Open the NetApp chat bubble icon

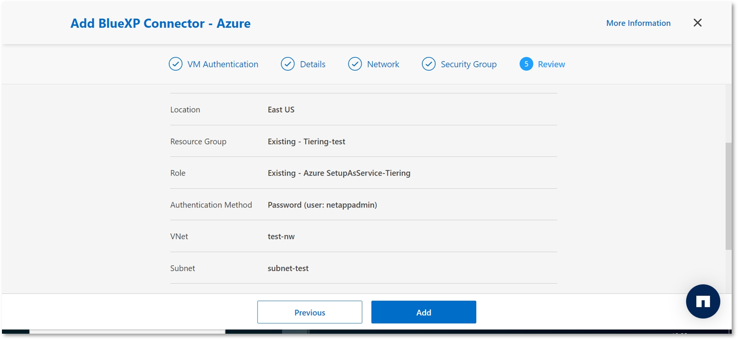(703, 301)
